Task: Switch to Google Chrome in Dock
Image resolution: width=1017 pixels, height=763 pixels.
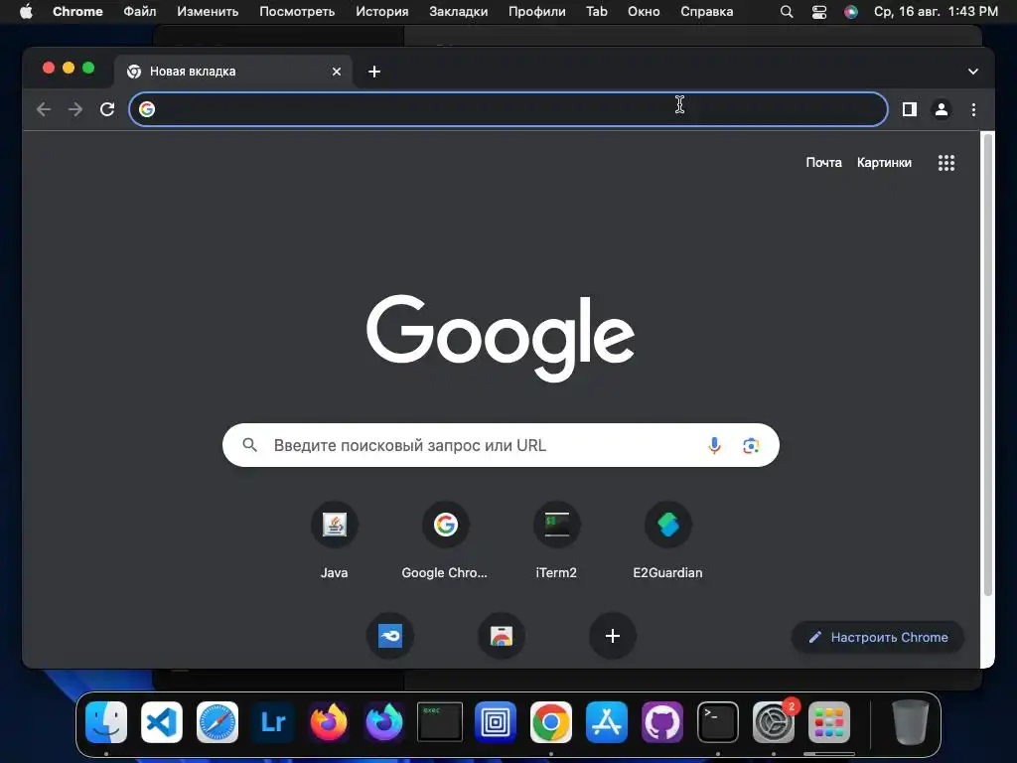Action: (550, 722)
